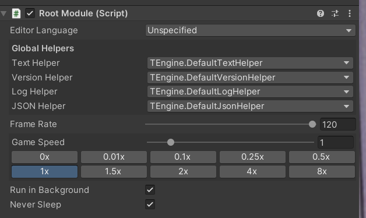Open the component presets icon

point(335,13)
